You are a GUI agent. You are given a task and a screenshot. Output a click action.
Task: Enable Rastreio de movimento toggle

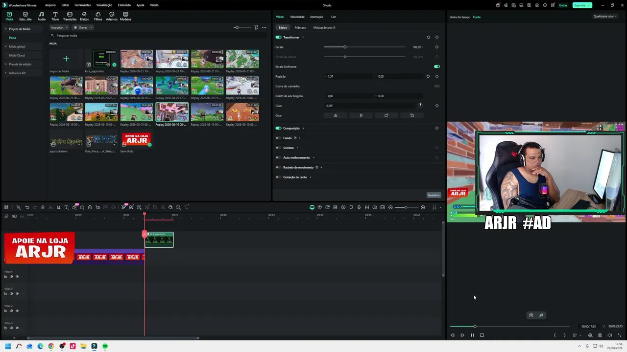click(x=278, y=167)
